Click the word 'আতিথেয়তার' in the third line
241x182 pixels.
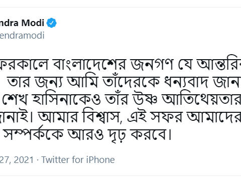[x=201, y=99]
